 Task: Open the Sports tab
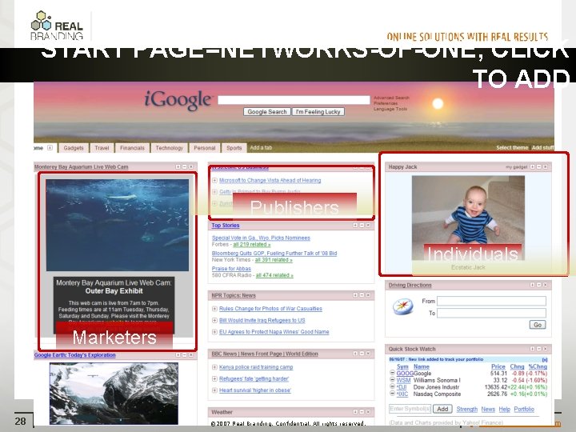(234, 148)
